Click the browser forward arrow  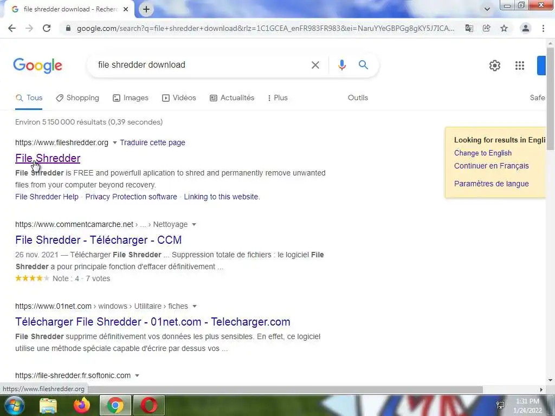[x=29, y=28]
